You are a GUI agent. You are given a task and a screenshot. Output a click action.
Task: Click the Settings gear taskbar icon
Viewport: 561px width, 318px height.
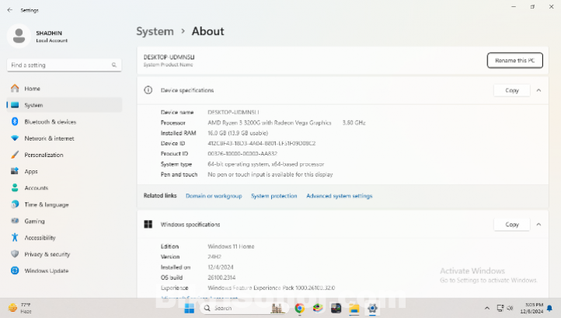372,308
